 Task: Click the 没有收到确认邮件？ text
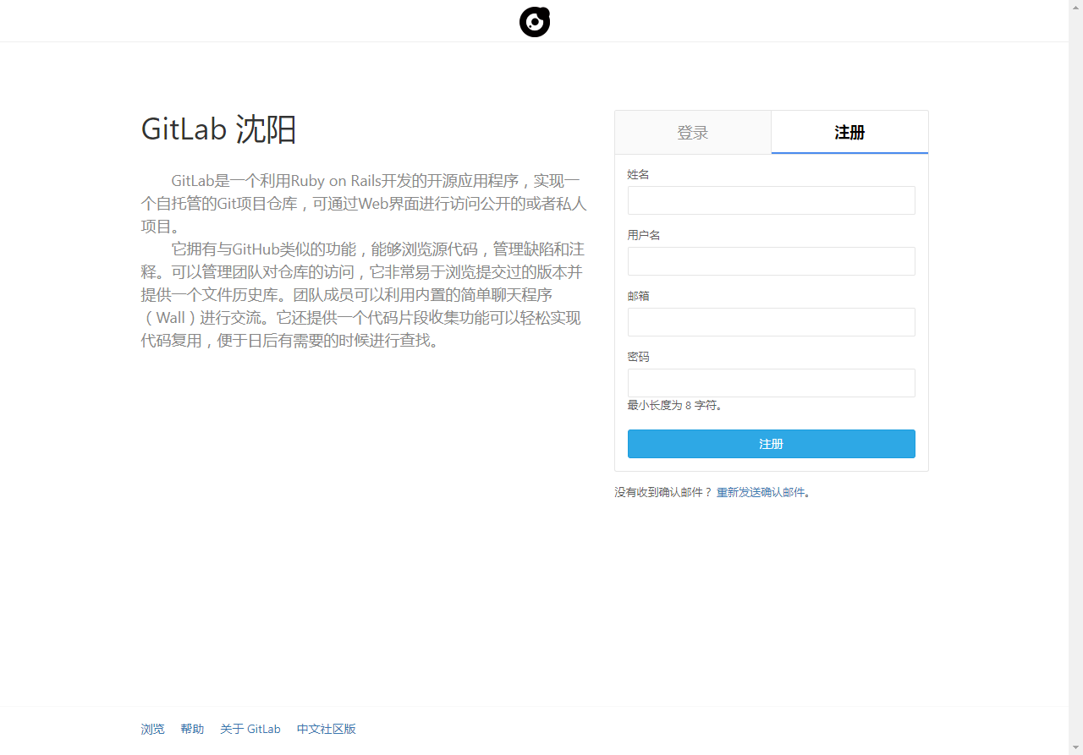tap(663, 492)
